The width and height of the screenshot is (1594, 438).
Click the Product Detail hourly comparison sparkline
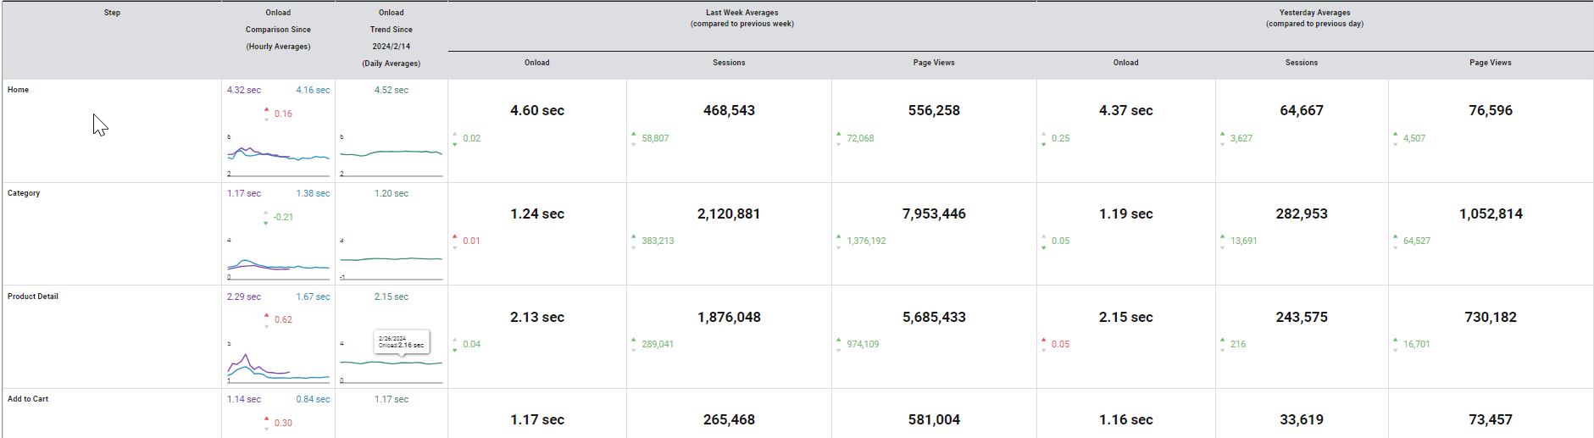(278, 366)
